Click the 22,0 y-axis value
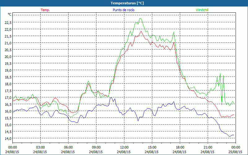Screen dimensions: 248x155 click(8, 29)
